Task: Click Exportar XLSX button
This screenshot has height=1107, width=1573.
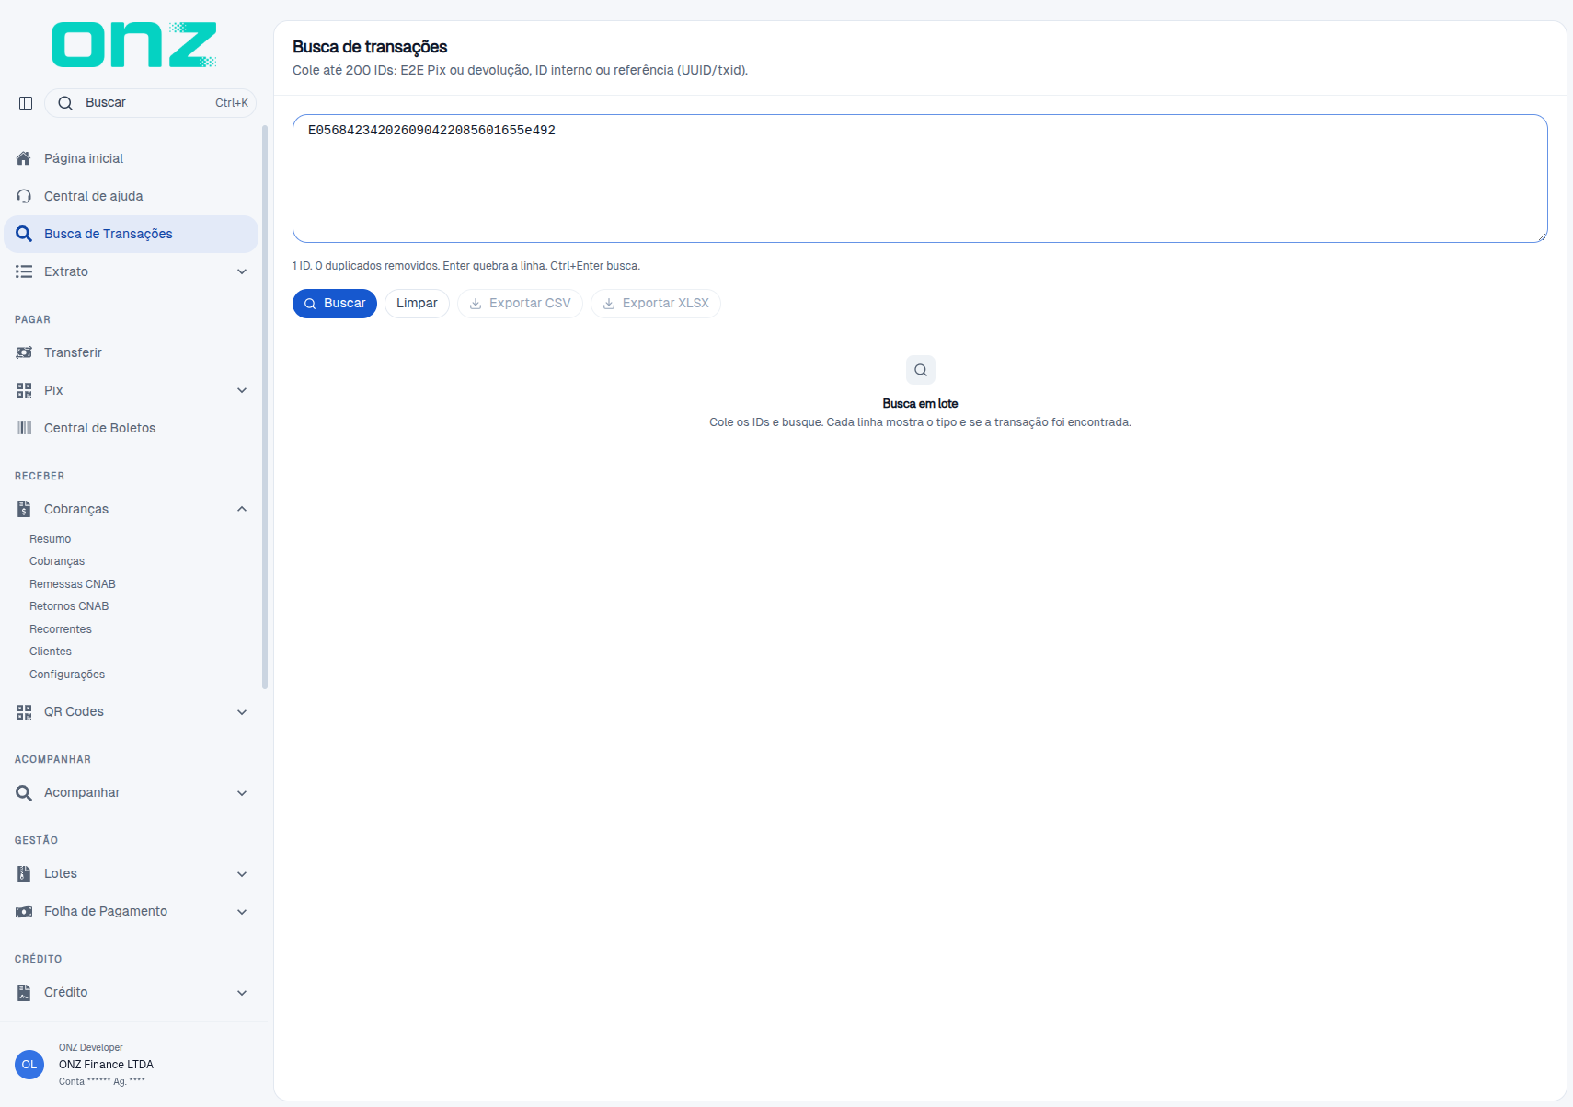Action: (x=655, y=304)
